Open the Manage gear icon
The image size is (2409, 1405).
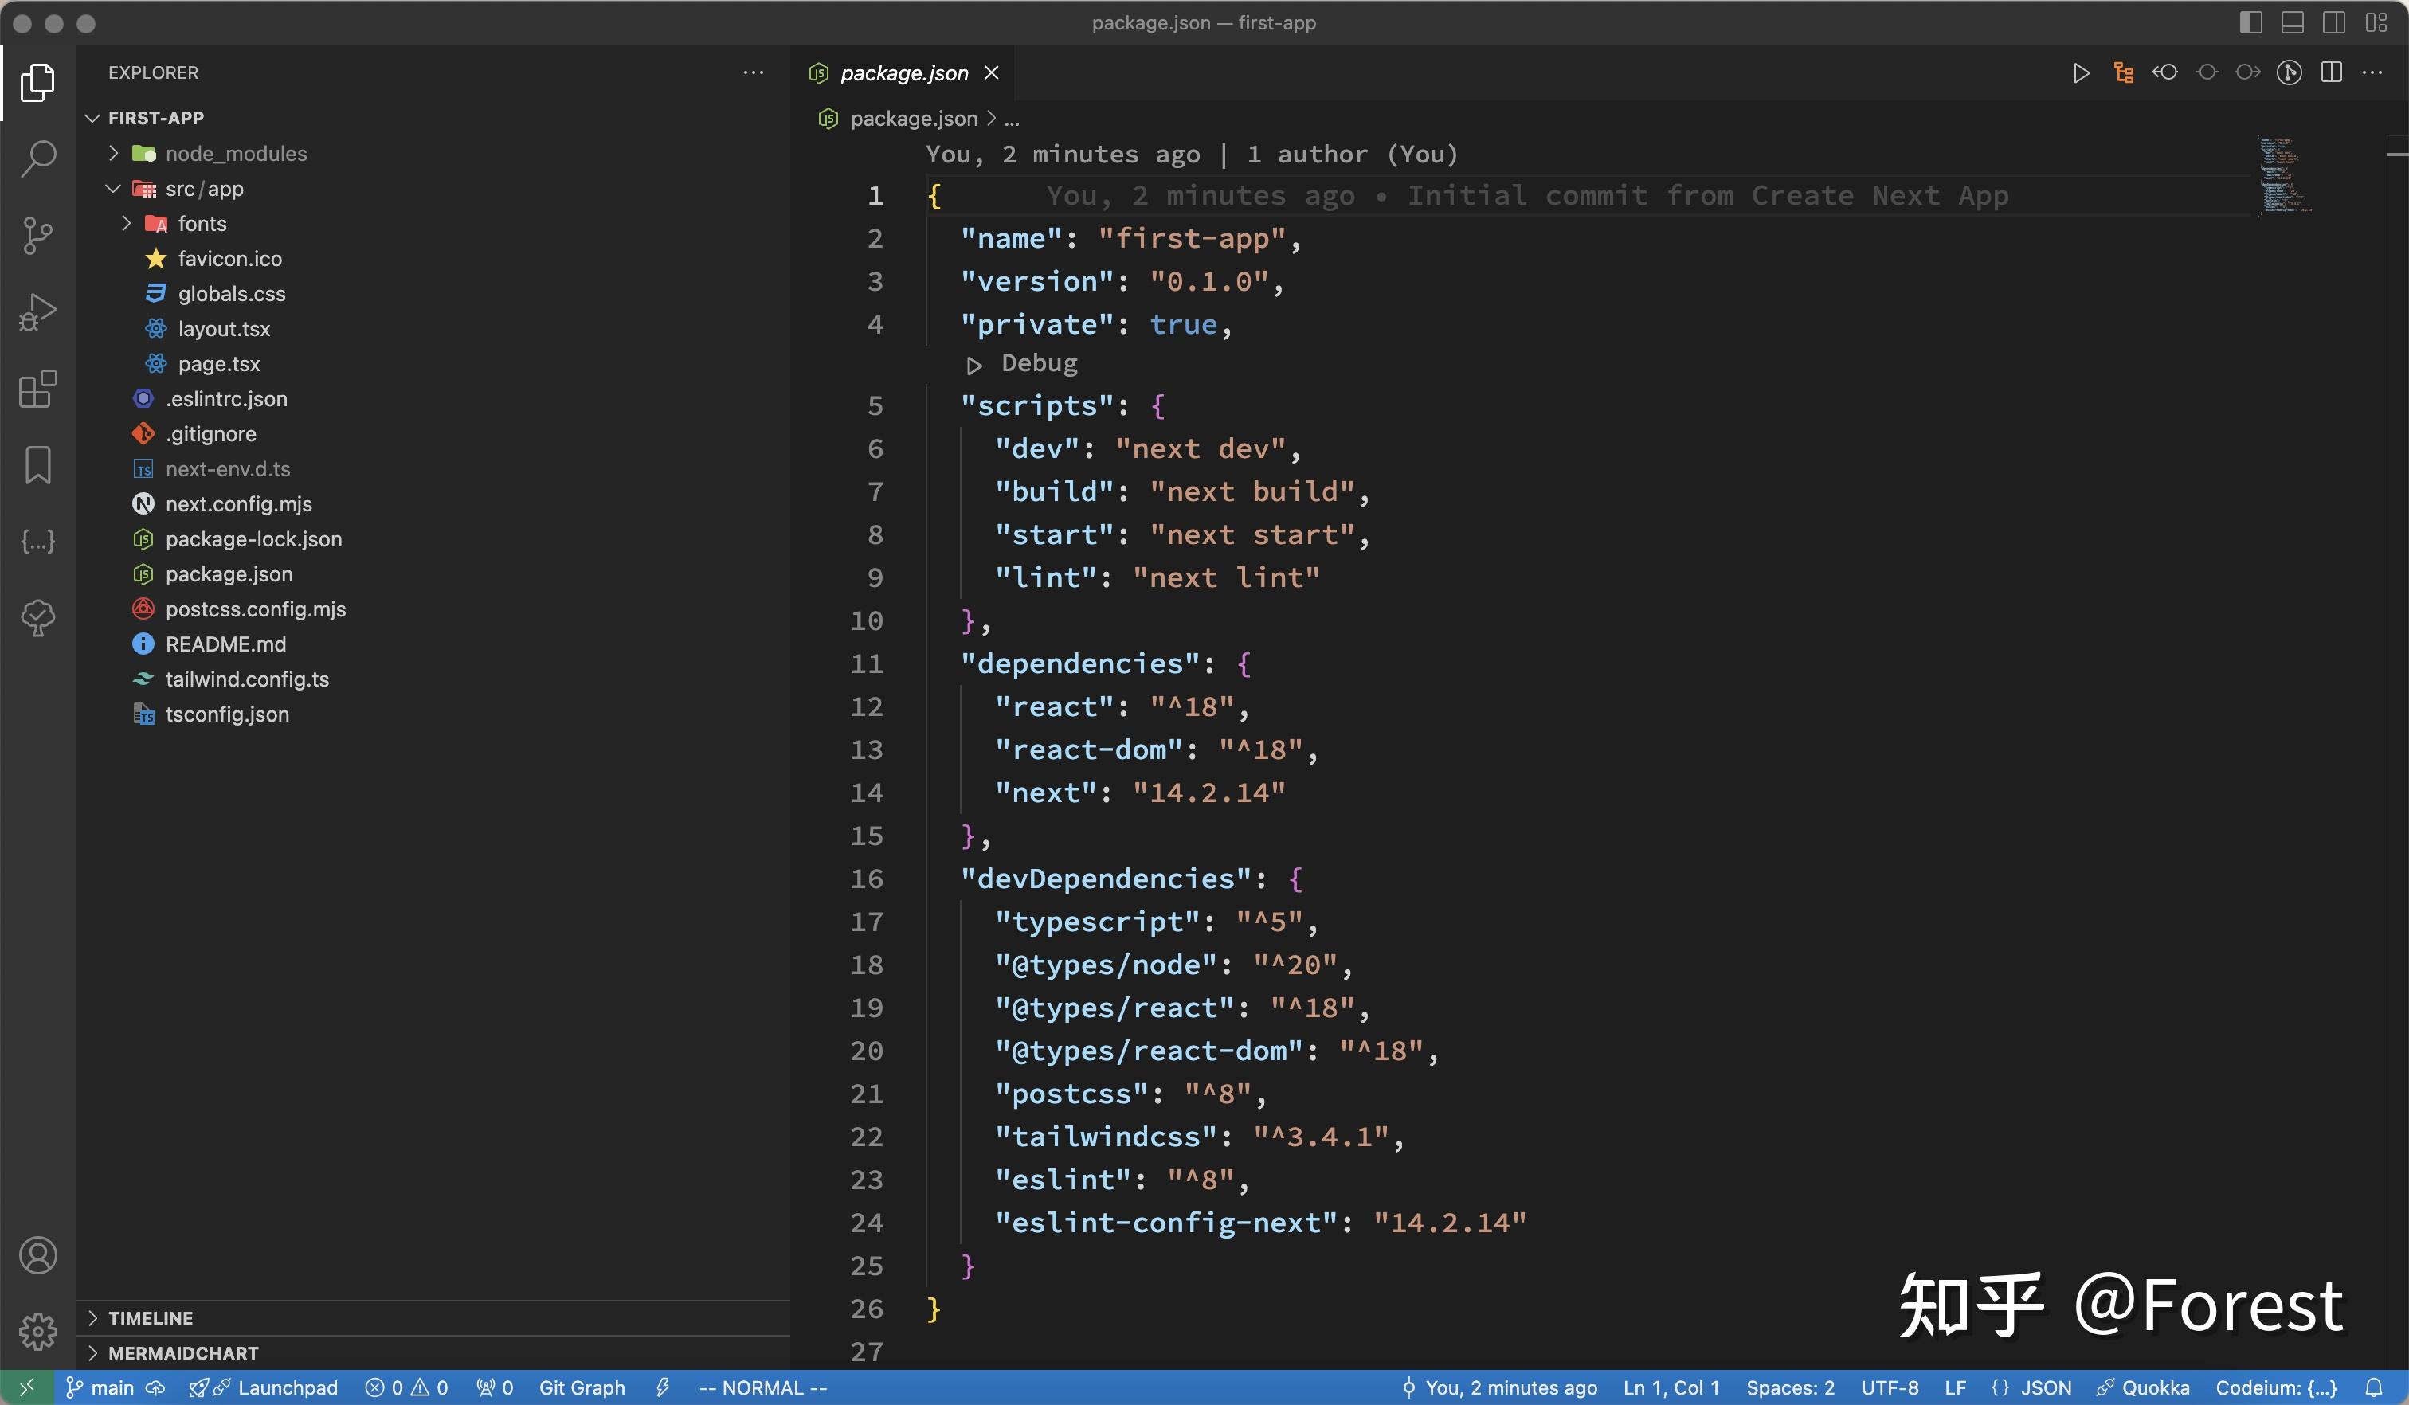(38, 1332)
